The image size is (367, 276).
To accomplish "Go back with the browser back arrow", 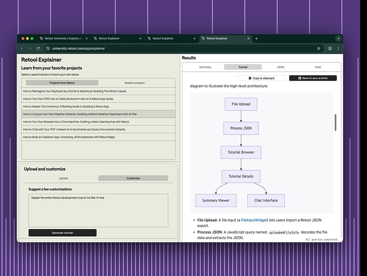I will point(22,49).
